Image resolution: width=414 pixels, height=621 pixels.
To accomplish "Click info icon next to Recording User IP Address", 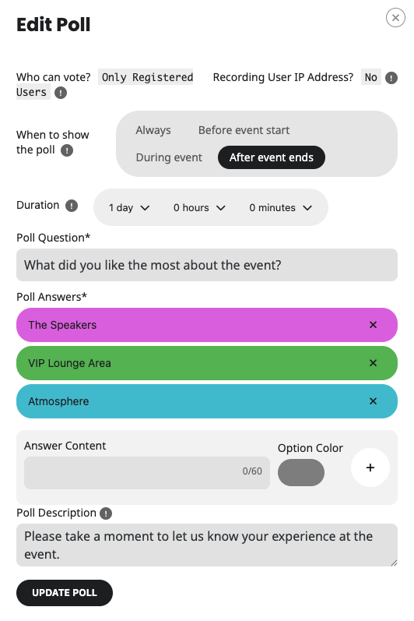I will pos(391,78).
